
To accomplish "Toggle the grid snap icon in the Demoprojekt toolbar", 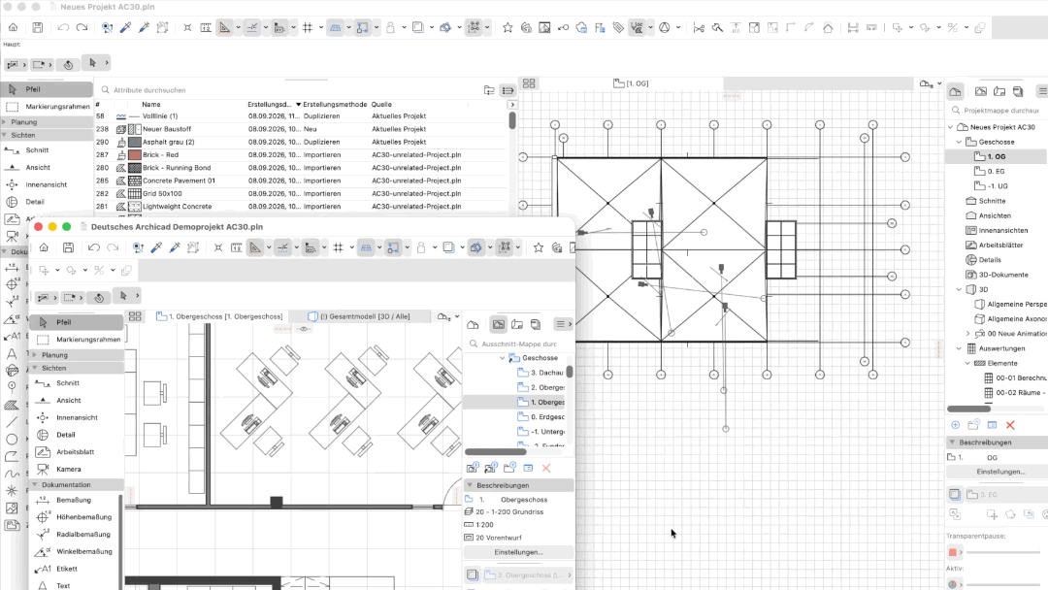I will pos(339,247).
